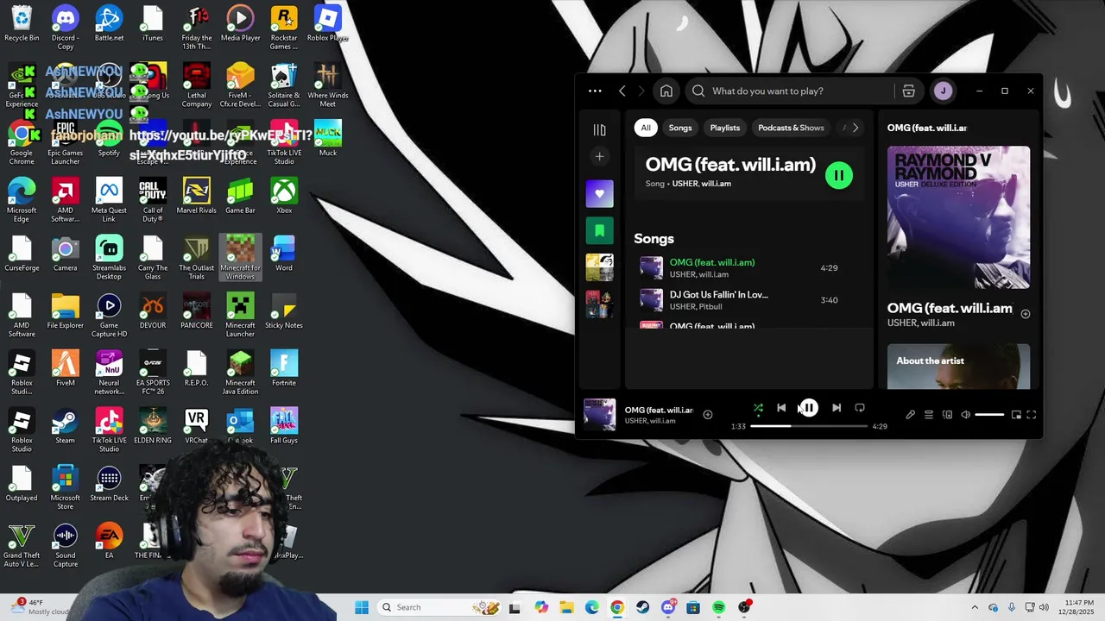Select the Xbox desktop icon

pyautogui.click(x=284, y=196)
